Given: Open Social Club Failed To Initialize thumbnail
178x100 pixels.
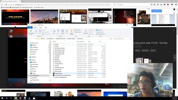Looking at the screenshot, I should (x=73, y=16).
